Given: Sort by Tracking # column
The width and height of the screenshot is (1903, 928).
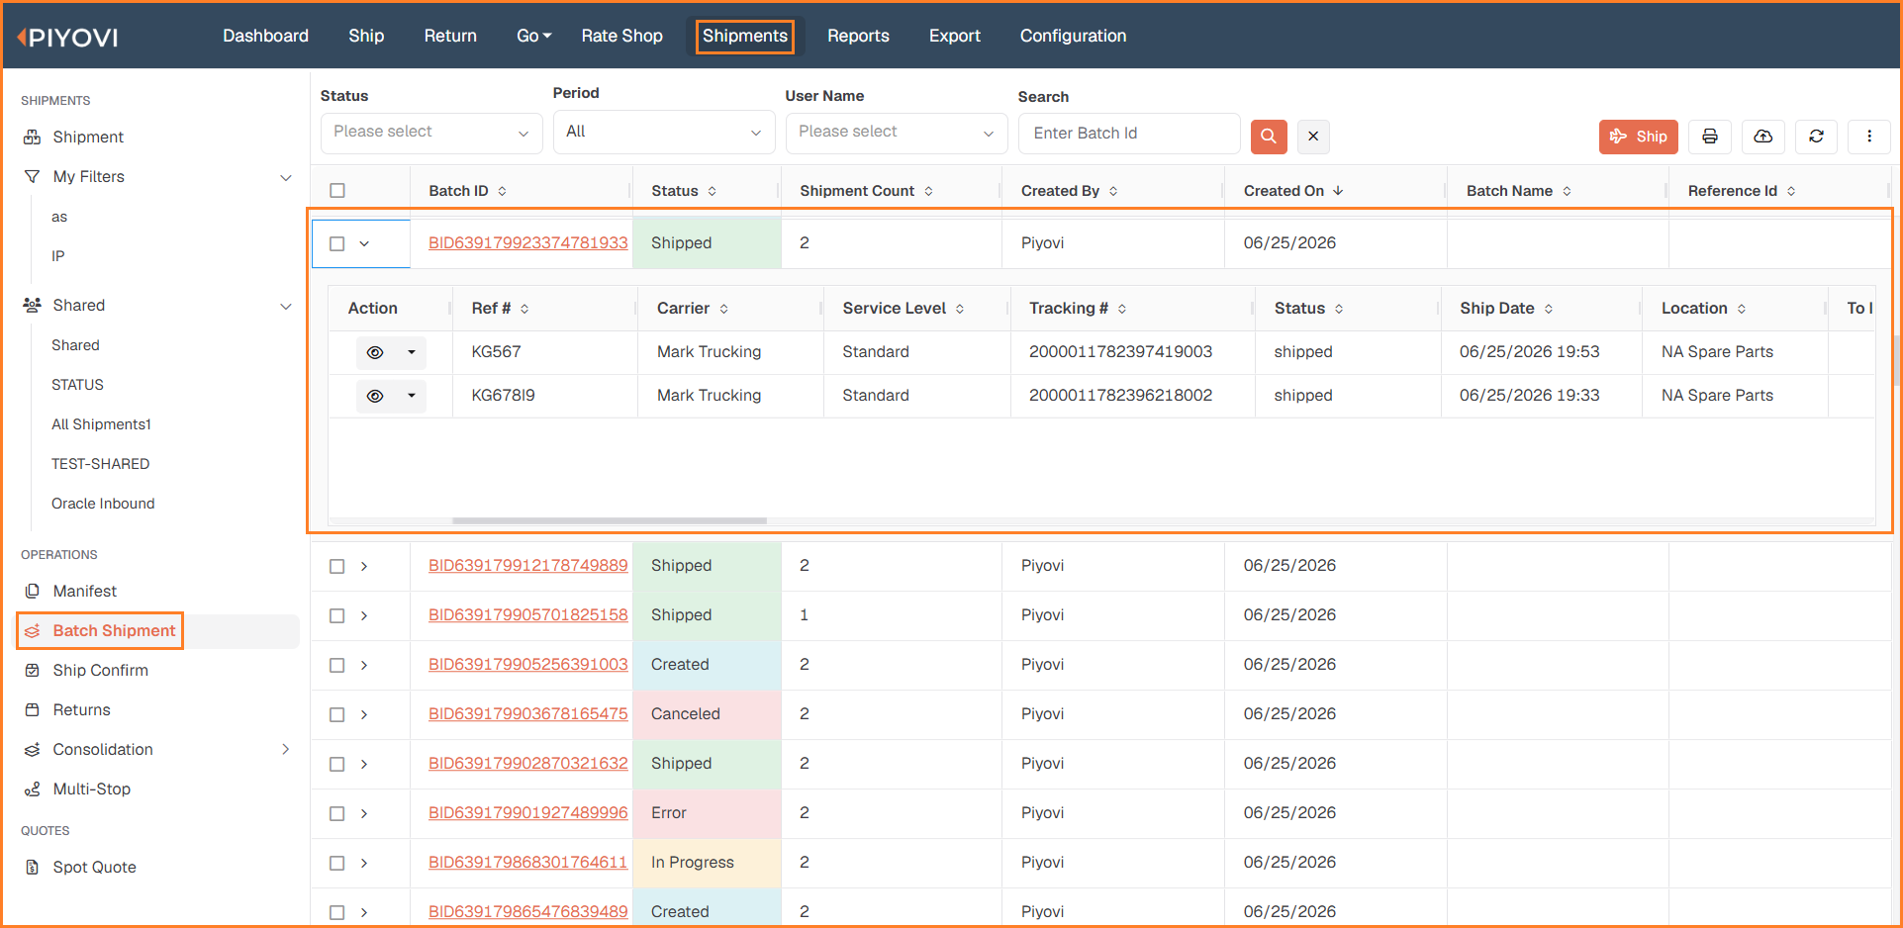Looking at the screenshot, I should point(1122,309).
